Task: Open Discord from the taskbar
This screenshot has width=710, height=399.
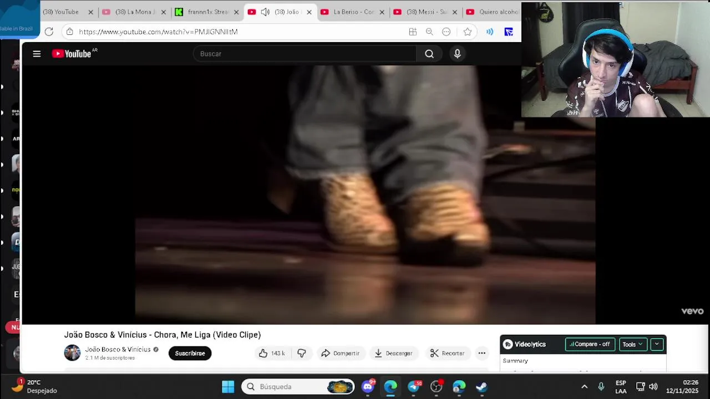Action: pyautogui.click(x=368, y=386)
